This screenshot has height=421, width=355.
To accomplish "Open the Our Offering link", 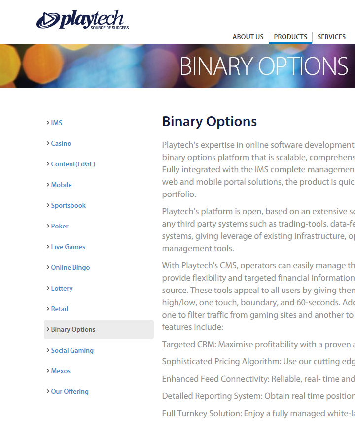I will (70, 391).
